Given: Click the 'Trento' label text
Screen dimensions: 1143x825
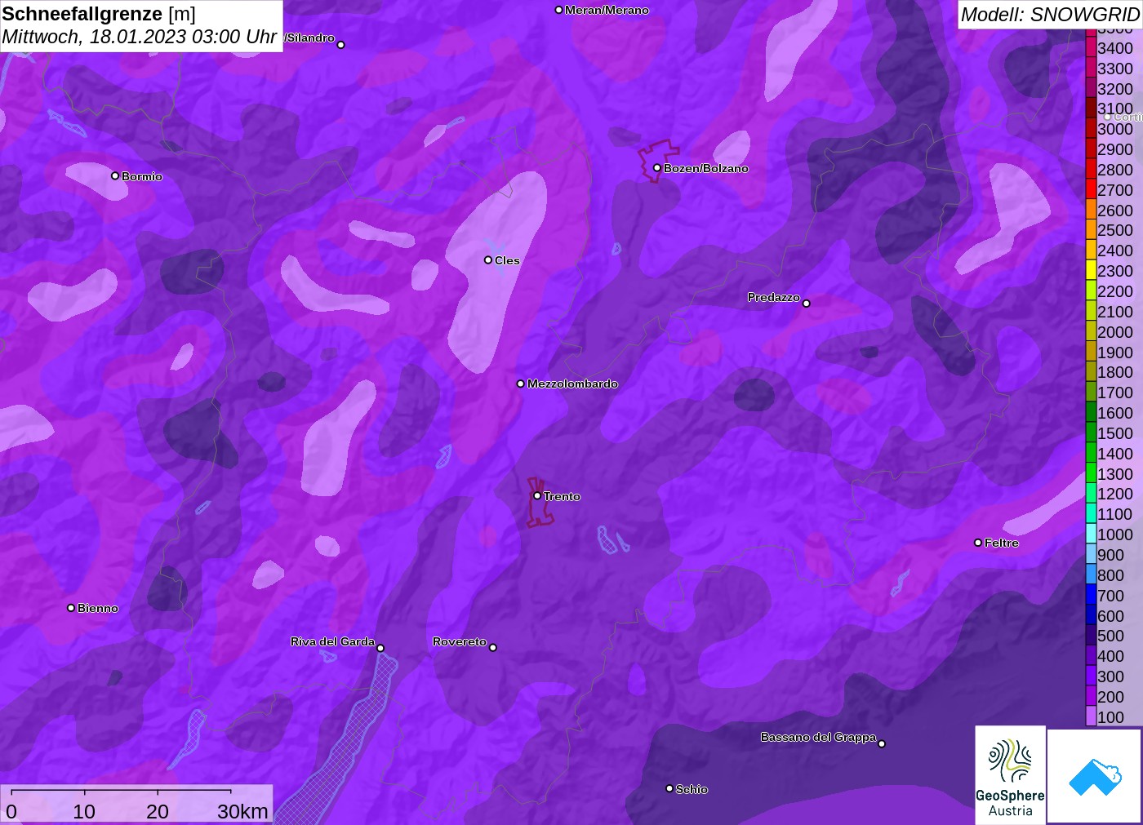Looking at the screenshot, I should [x=562, y=496].
